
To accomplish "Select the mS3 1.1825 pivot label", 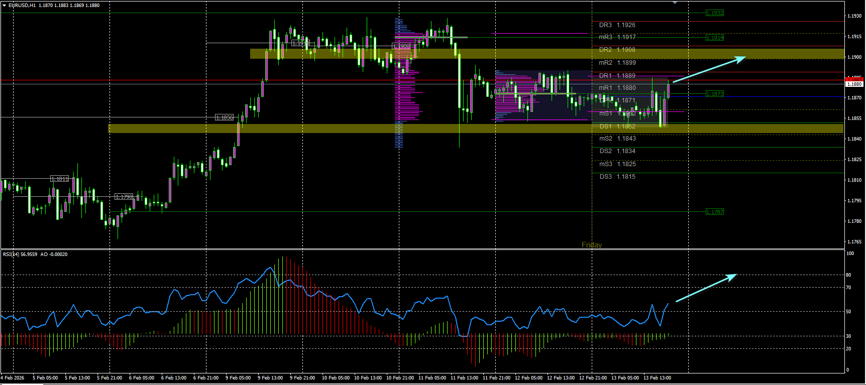I will tap(617, 164).
